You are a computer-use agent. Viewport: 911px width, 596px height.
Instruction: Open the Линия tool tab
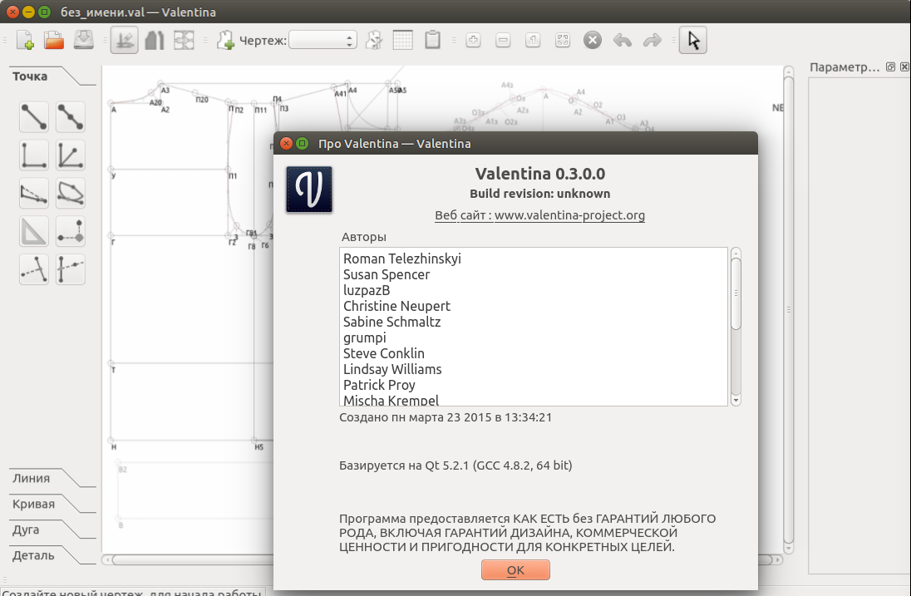coord(32,478)
